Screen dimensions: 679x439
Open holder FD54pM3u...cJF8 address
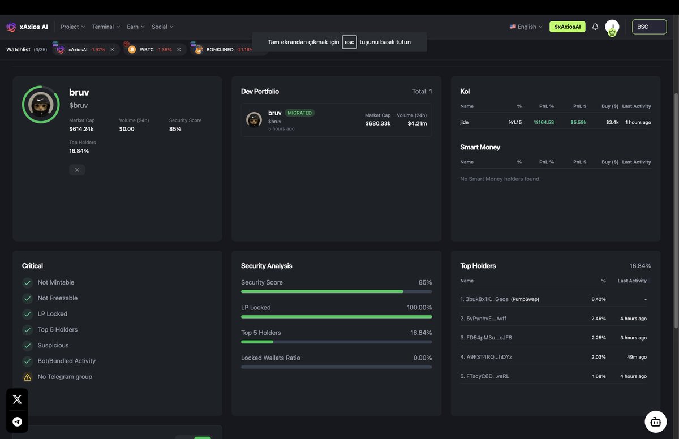click(486, 338)
